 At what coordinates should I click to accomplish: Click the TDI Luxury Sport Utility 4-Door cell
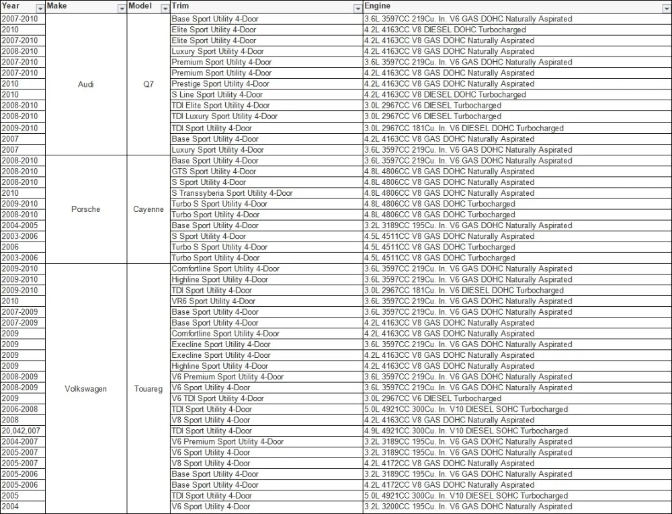(x=266, y=116)
